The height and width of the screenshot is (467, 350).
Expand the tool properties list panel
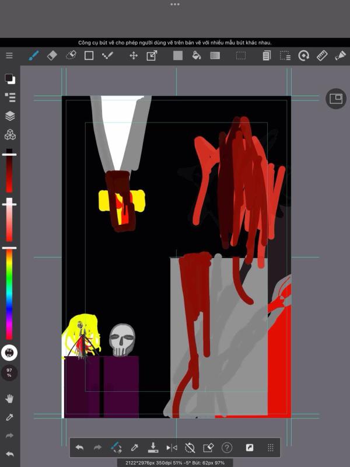coord(10,97)
